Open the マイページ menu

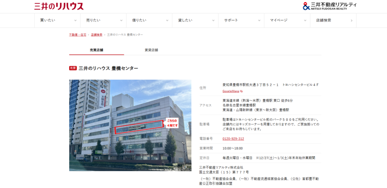[287, 20]
